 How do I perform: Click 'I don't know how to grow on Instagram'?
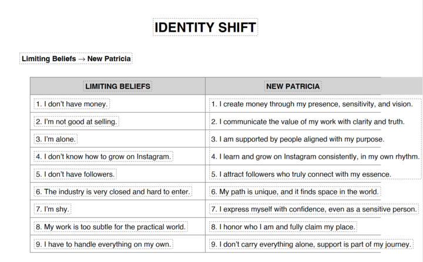pyautogui.click(x=103, y=157)
